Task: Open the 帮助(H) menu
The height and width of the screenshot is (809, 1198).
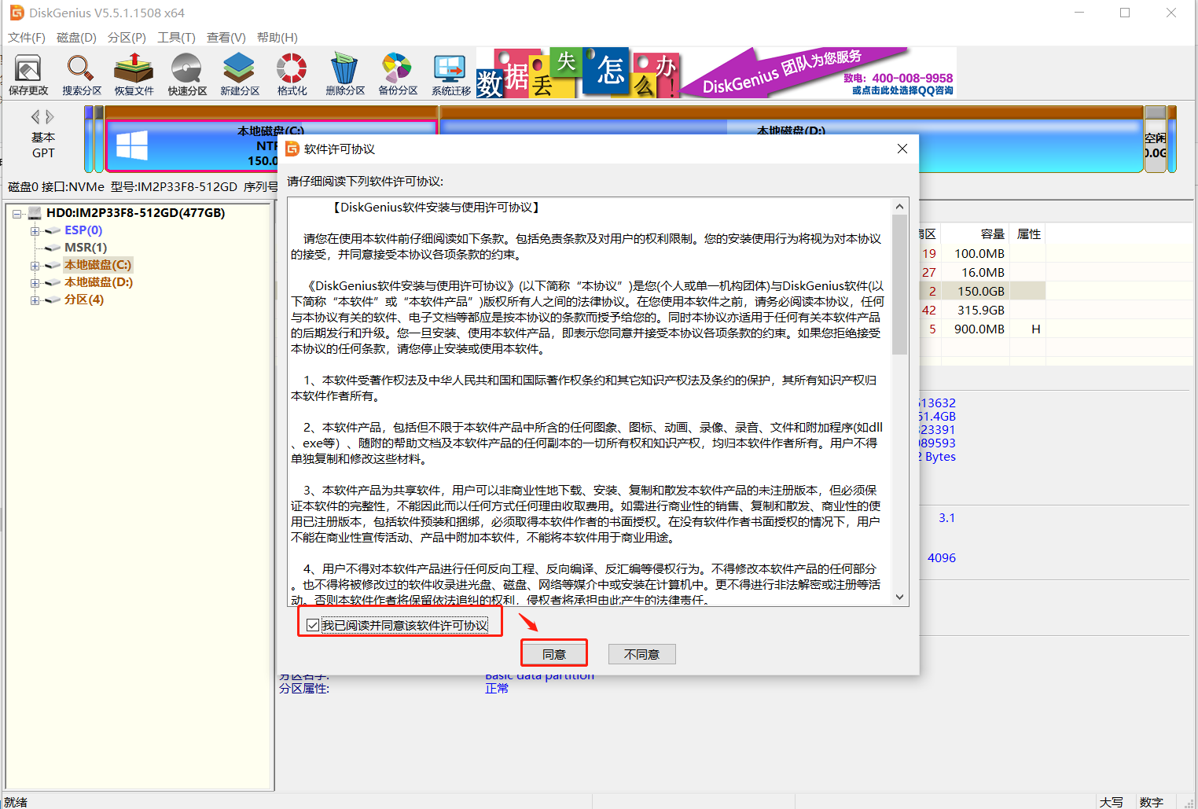Action: pyautogui.click(x=277, y=37)
